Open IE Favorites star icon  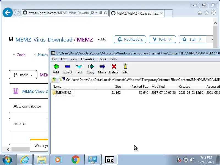[x=207, y=13]
